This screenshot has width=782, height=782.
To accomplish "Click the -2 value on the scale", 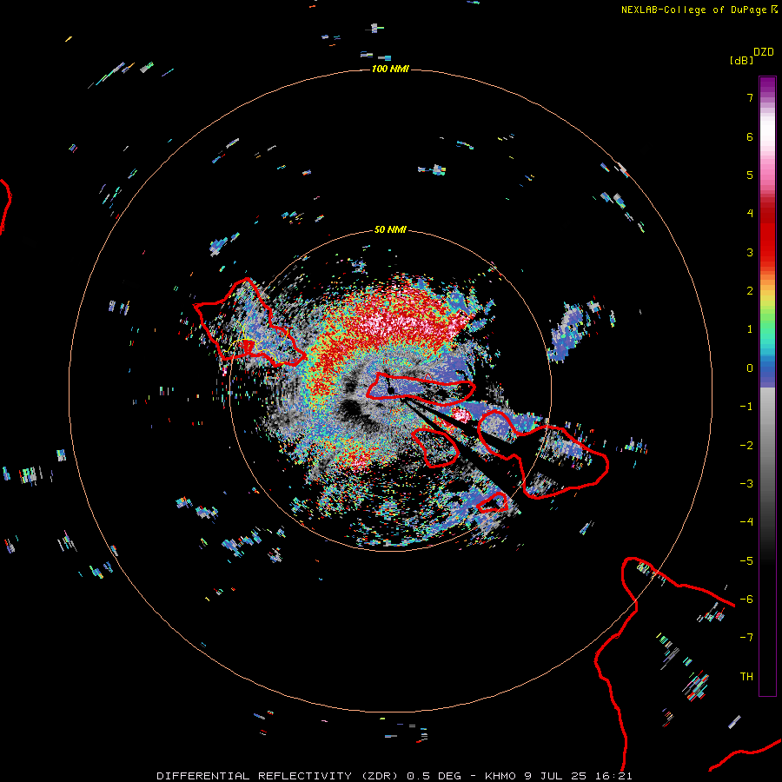I will (x=746, y=446).
